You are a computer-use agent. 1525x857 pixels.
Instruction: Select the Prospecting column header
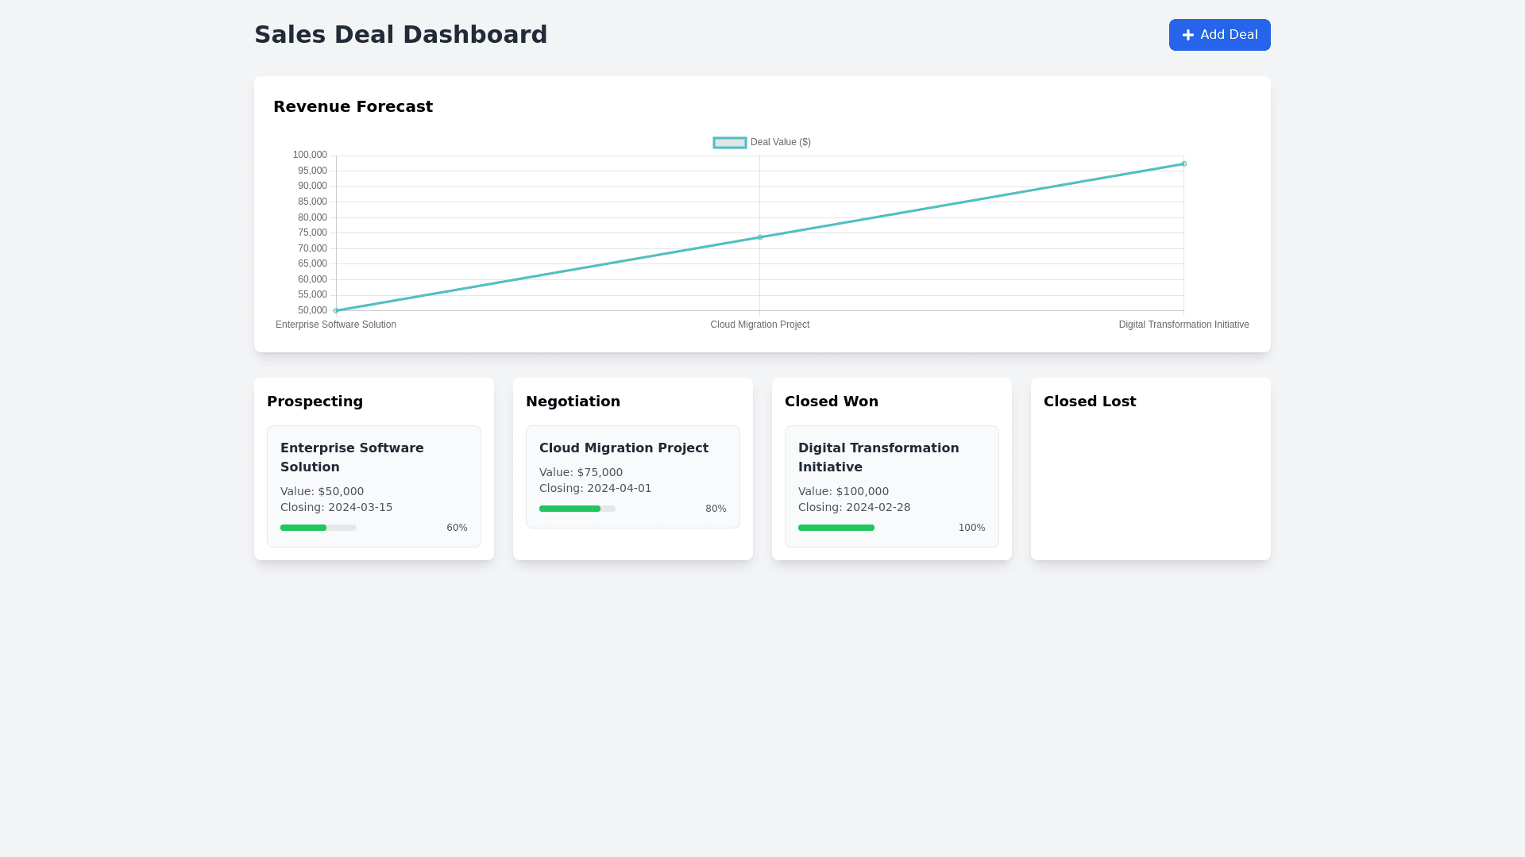pyautogui.click(x=315, y=402)
